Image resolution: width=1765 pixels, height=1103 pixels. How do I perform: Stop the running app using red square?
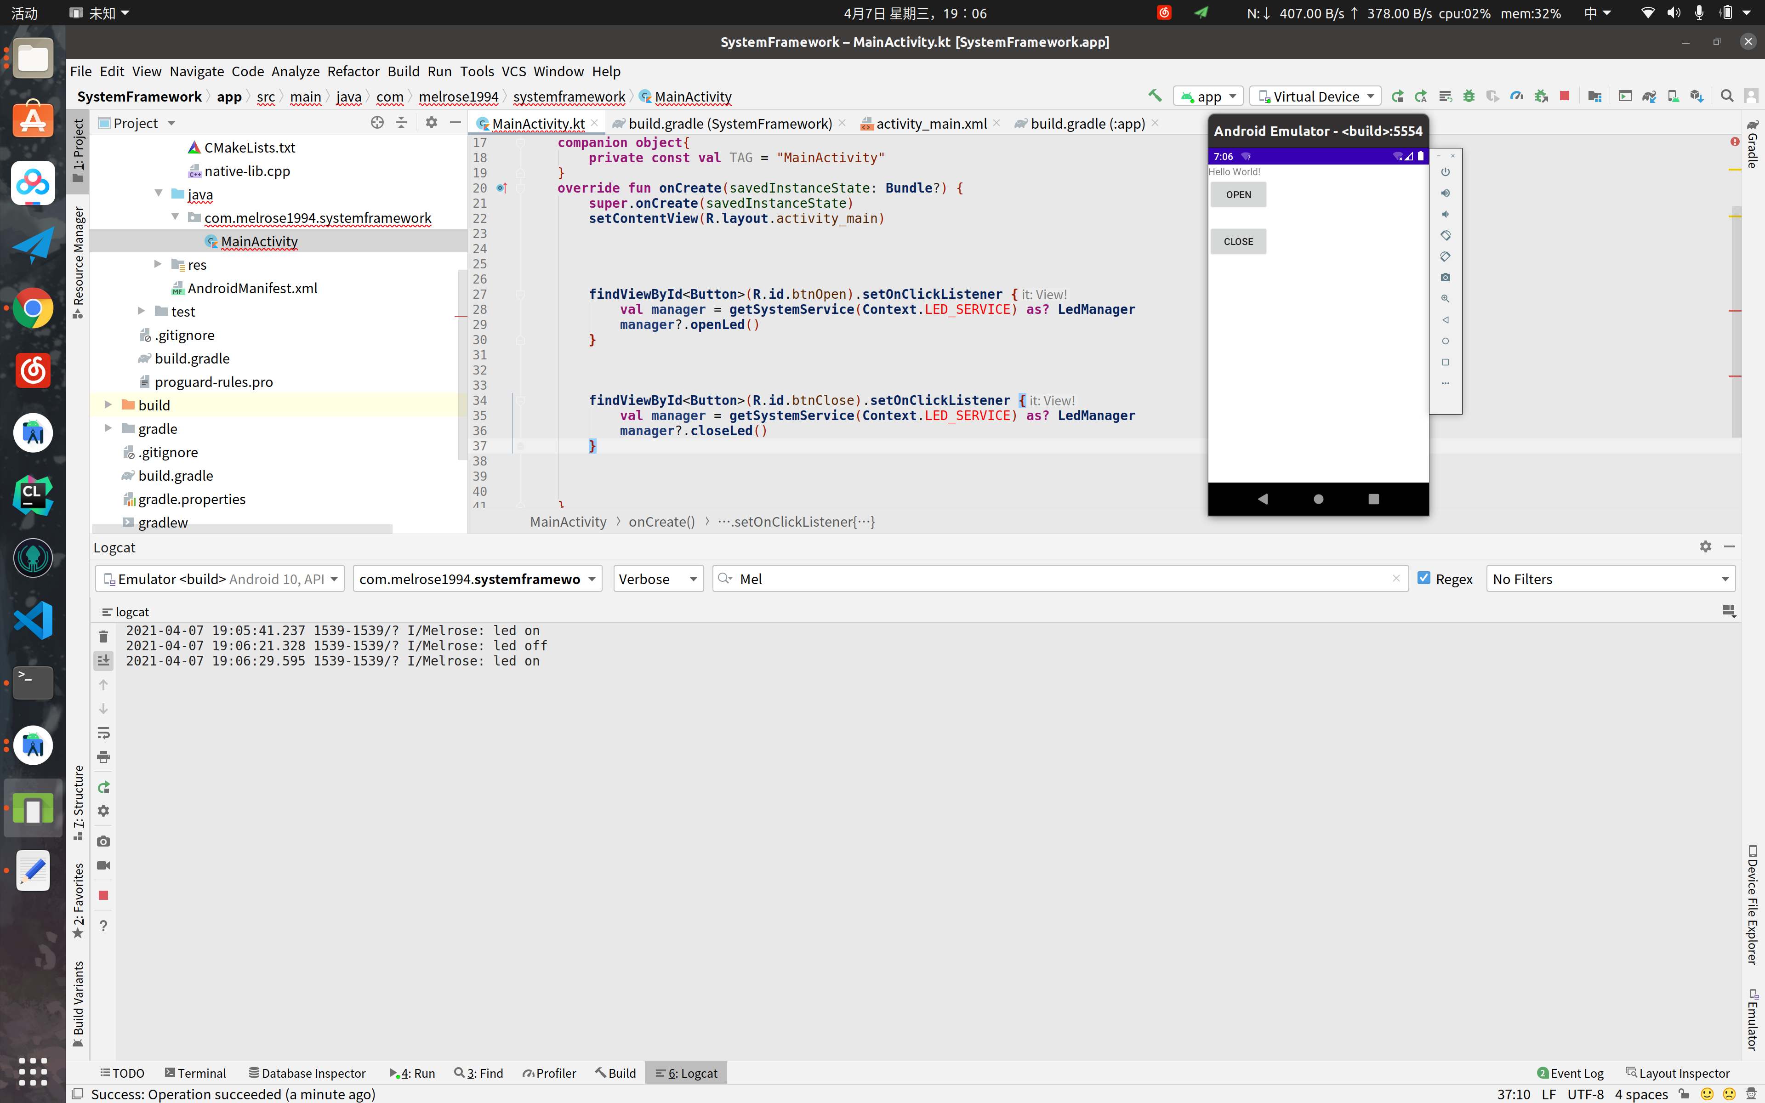tap(1565, 97)
